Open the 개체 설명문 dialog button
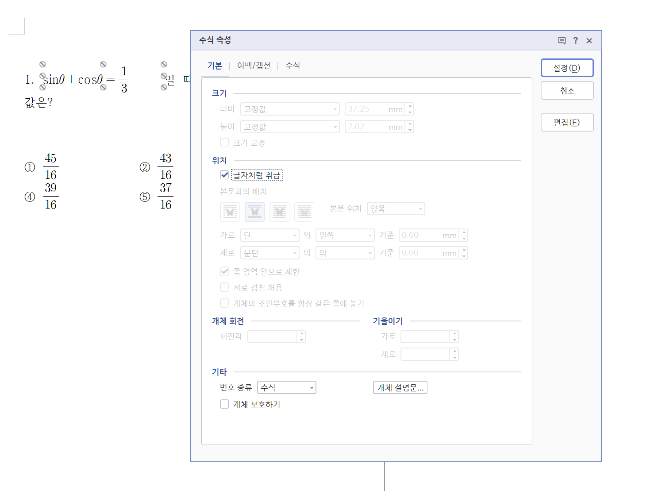The height and width of the screenshot is (491, 662). click(x=400, y=387)
